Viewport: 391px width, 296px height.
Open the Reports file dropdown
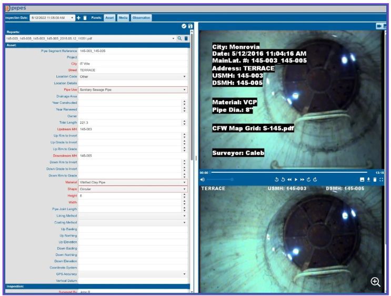(173, 38)
